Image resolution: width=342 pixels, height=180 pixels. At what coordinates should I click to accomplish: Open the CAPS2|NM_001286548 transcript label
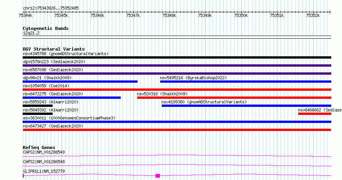tap(44, 162)
